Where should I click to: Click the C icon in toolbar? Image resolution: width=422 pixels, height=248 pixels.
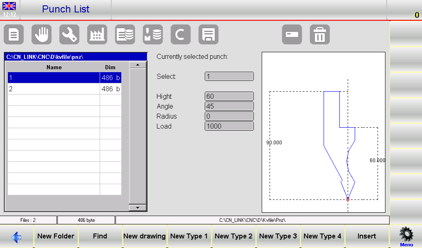181,34
